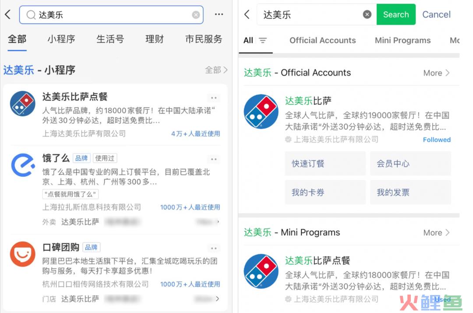Open 快速订餐 shortcut
The width and height of the screenshot is (473, 313).
(325, 164)
